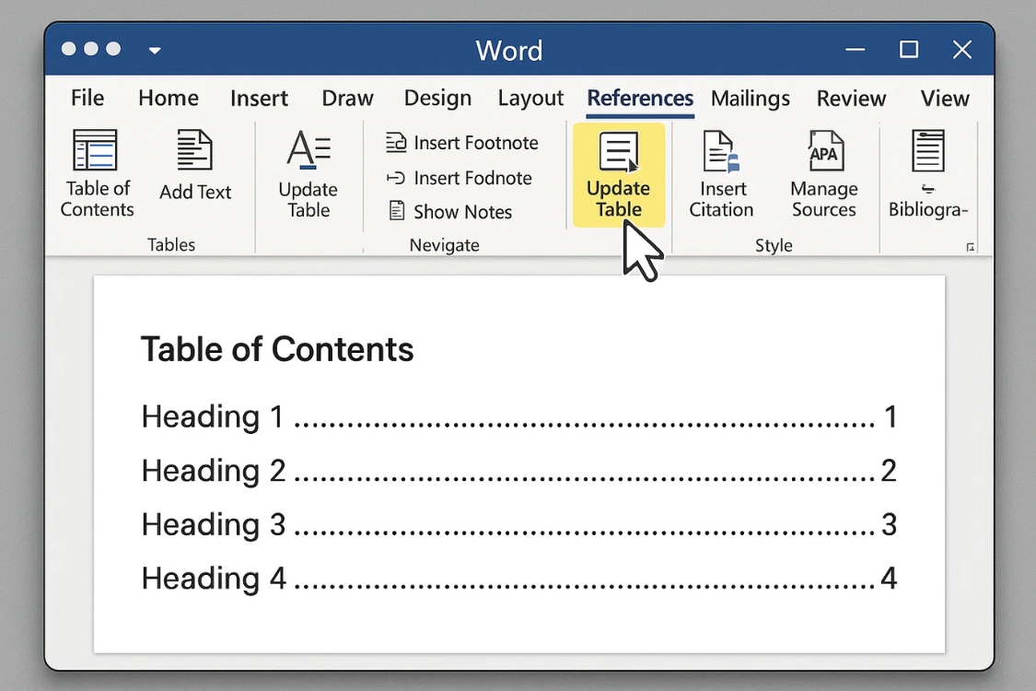The image size is (1036, 691).
Task: Open the title bar dropdown arrow
Action: tap(155, 51)
